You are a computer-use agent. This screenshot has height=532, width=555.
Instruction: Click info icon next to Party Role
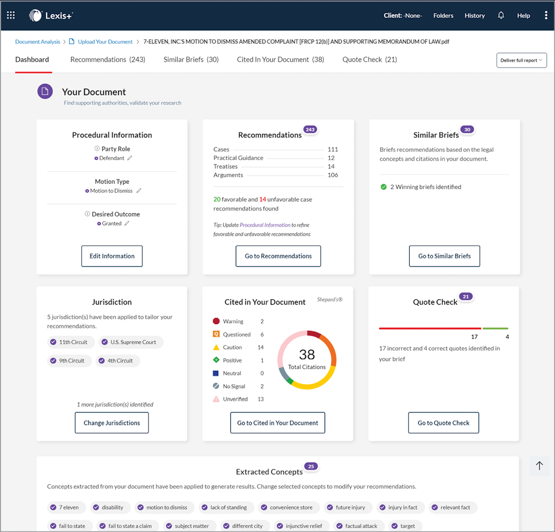(x=97, y=149)
